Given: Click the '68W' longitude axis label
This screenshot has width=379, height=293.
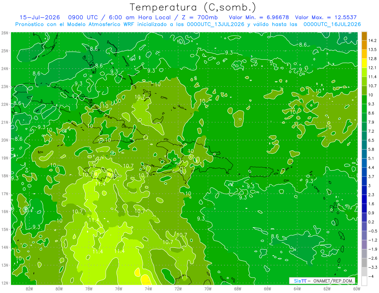Looking at the screenshot, I should click(238, 289).
